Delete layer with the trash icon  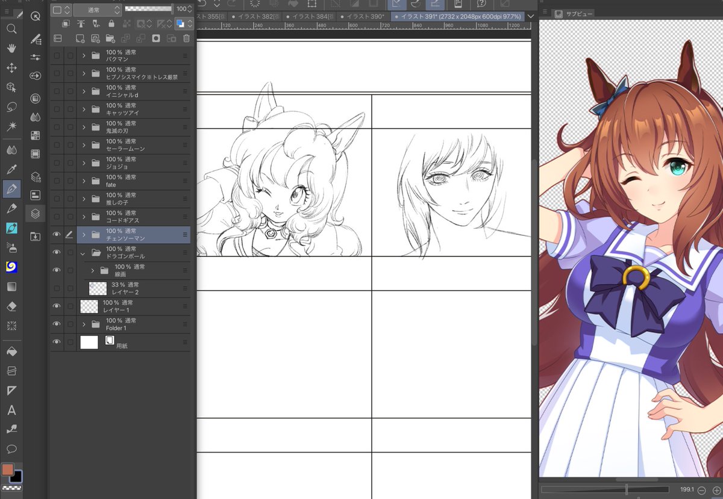186,38
